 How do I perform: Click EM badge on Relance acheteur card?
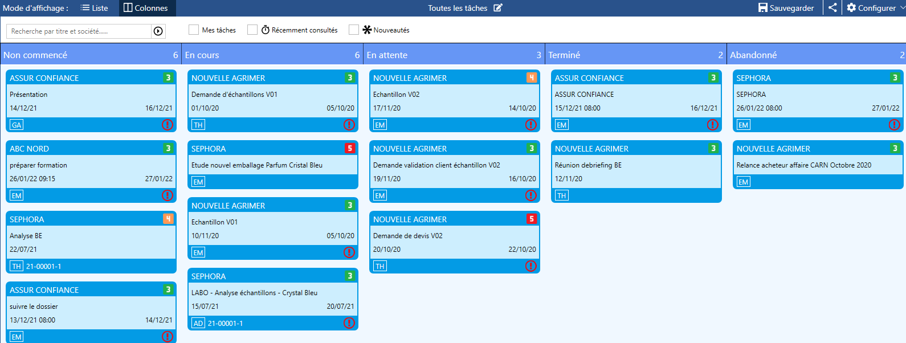click(x=744, y=182)
